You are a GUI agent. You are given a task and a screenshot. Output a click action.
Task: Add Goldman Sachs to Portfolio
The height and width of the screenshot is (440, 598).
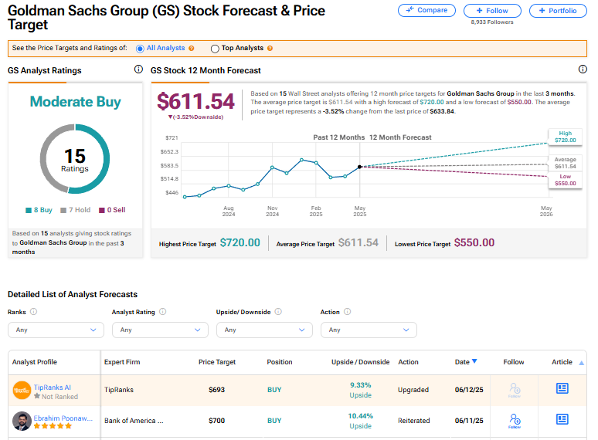click(x=558, y=11)
